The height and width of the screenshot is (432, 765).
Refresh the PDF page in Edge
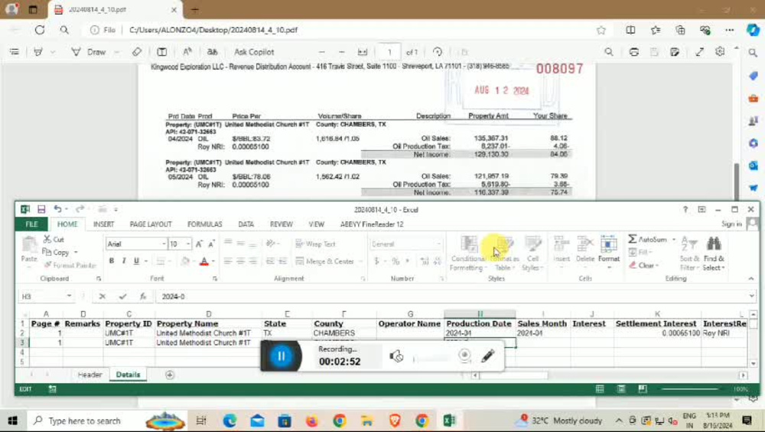(x=40, y=30)
